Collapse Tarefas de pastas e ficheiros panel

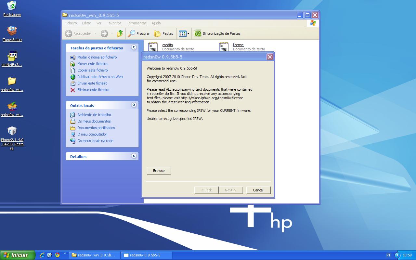pos(134,47)
